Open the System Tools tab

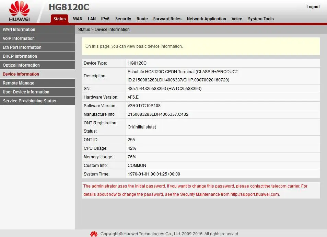coord(261,19)
